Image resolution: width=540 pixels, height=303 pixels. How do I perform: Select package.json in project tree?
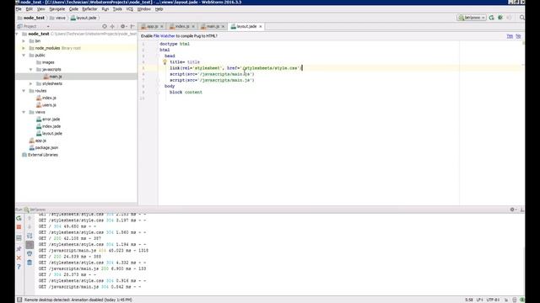tap(44, 148)
